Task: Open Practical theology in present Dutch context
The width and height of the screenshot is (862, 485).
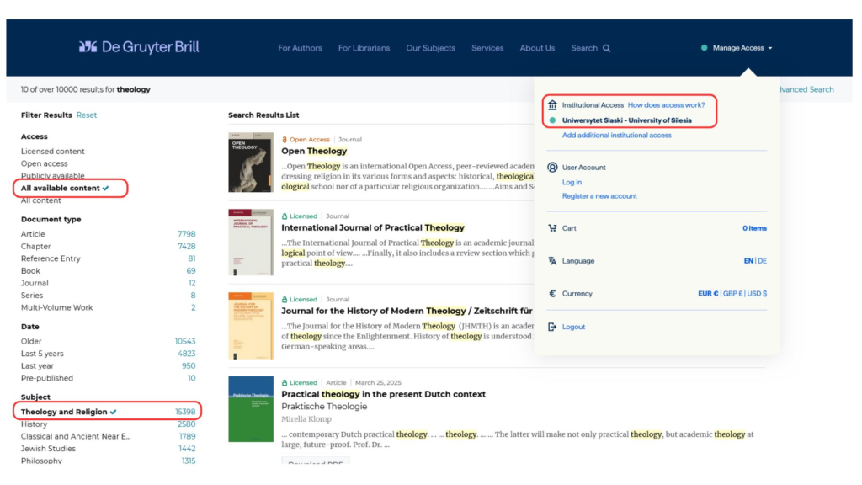Action: (x=383, y=394)
